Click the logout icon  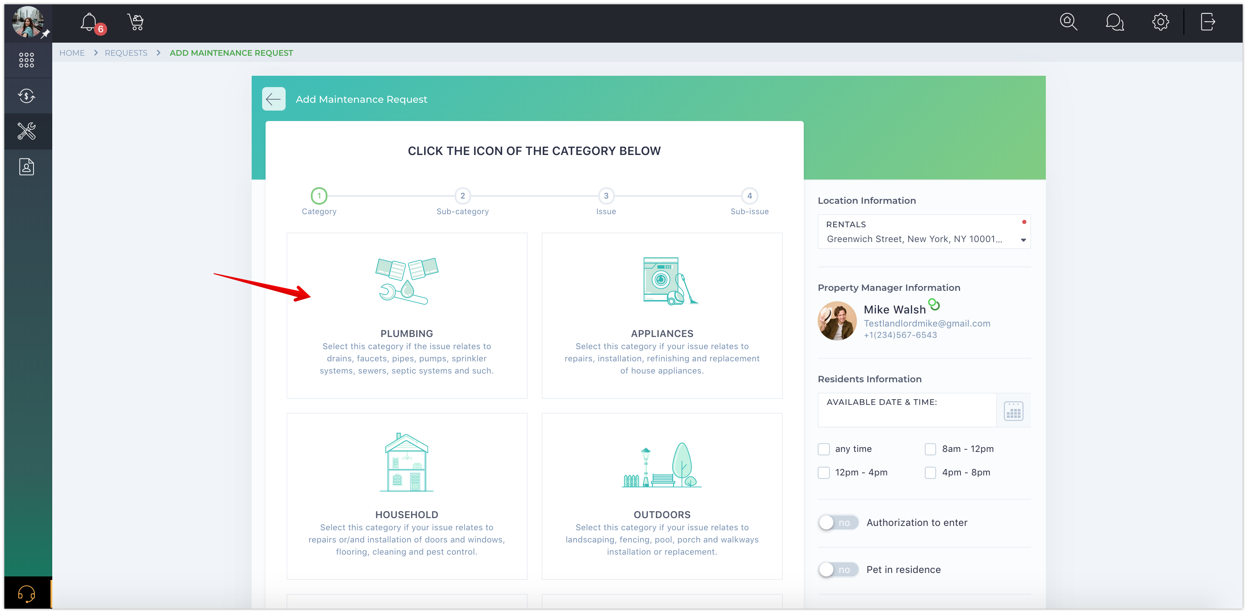(x=1207, y=22)
